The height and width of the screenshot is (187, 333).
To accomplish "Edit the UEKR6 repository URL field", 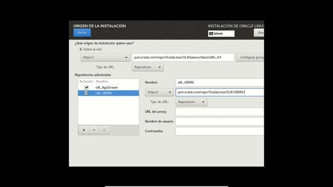I will 220,92.
